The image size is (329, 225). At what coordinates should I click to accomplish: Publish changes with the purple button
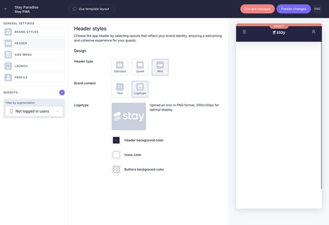[294, 9]
